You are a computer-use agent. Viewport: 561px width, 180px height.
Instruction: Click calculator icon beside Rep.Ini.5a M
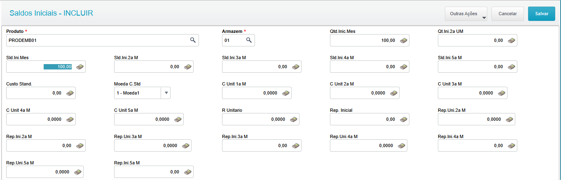point(187,172)
